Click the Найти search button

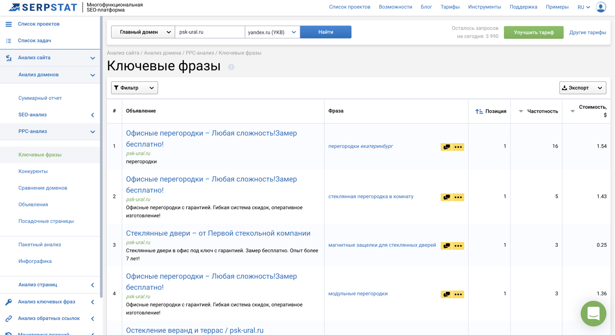click(326, 32)
